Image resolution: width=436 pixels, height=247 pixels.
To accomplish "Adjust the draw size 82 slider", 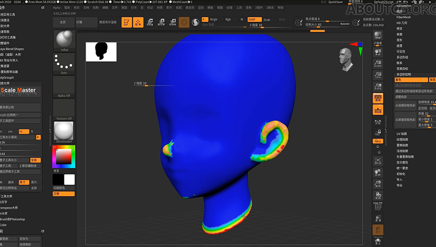I will click(x=327, y=25).
